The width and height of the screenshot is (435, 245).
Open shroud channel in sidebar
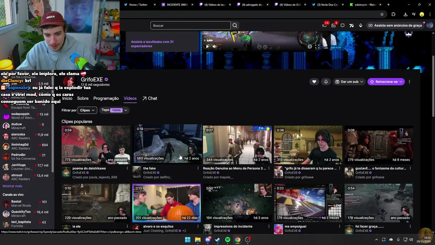coord(26,177)
